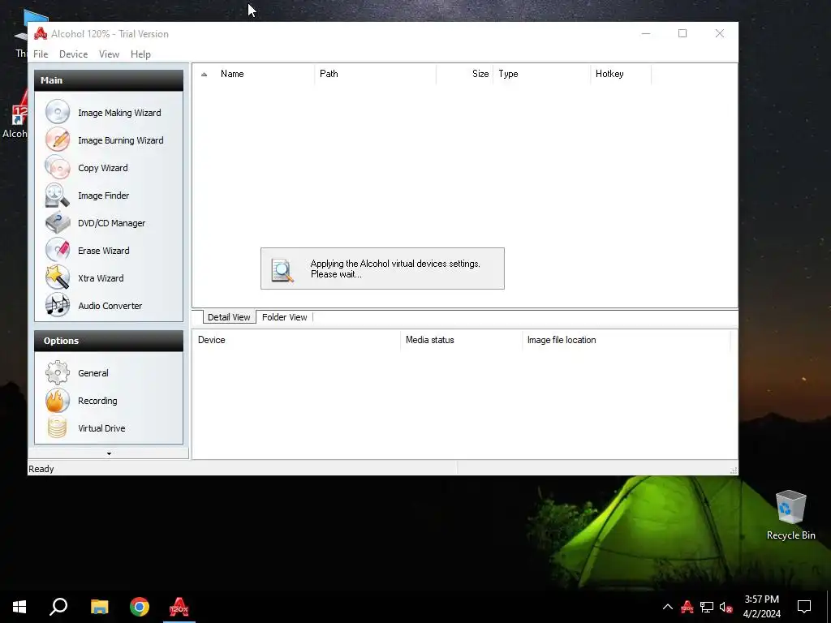Click the Options panel header
The height and width of the screenshot is (623, 831).
[109, 341]
